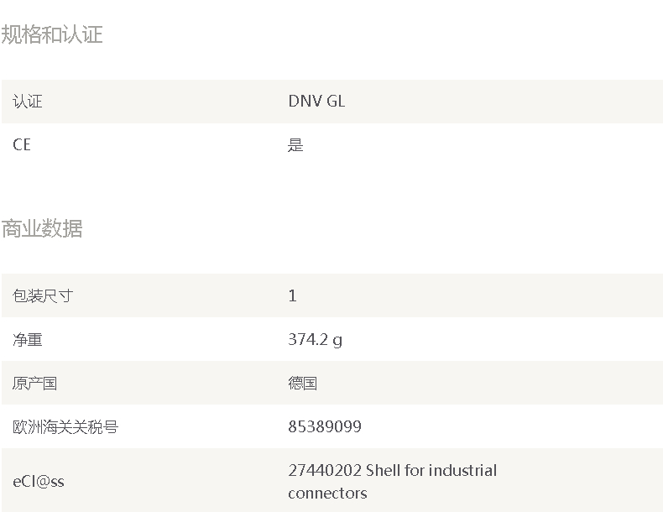The image size is (663, 512).
Task: Select the eCl@ss row label
Action: pyautogui.click(x=39, y=482)
